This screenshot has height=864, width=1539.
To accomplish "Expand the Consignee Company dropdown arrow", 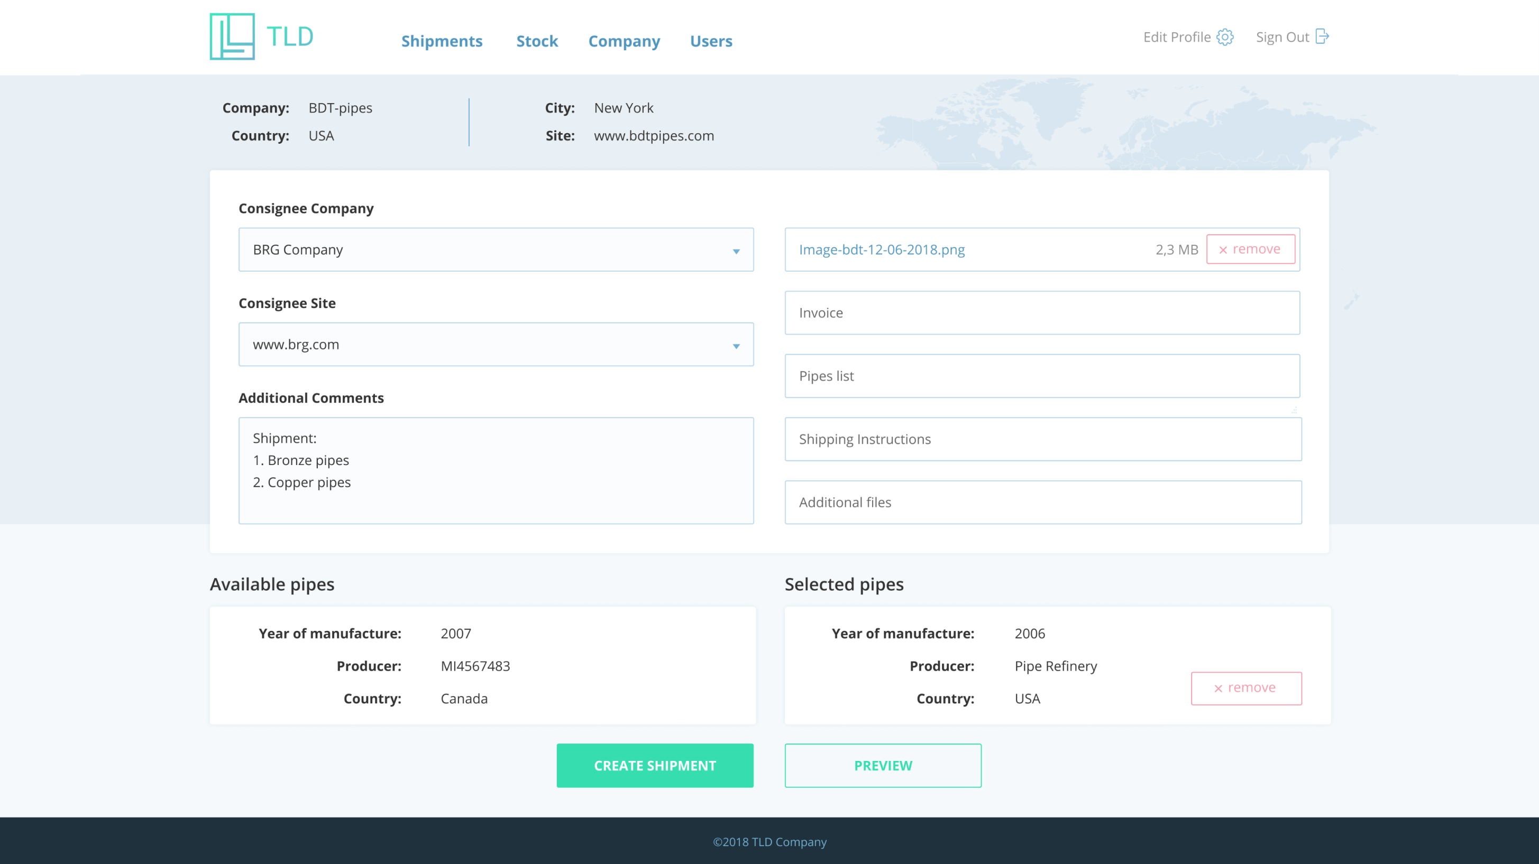I will (x=736, y=251).
